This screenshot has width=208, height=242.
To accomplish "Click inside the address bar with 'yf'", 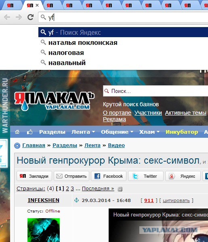I will click(123, 17).
